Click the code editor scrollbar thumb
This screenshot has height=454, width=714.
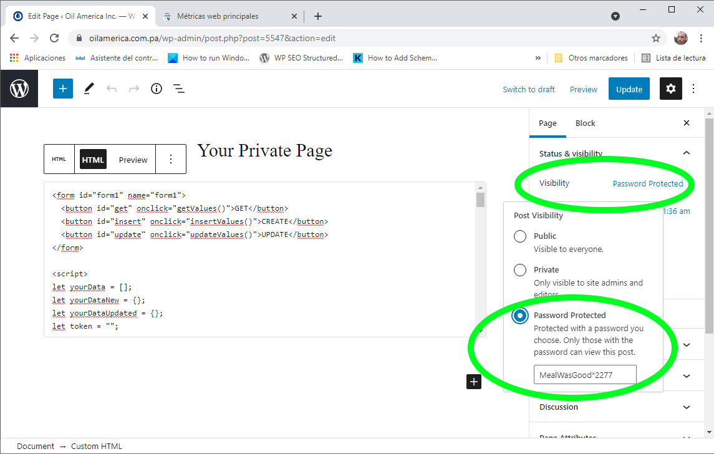coord(480,200)
